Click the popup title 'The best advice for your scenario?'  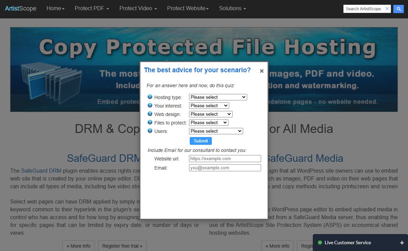[x=197, y=70]
